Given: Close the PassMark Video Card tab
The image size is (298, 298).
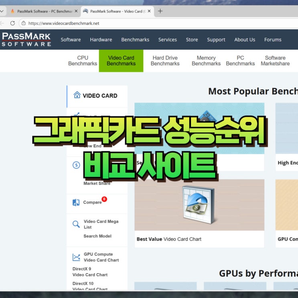Looking at the screenshot, I should [x=149, y=11].
